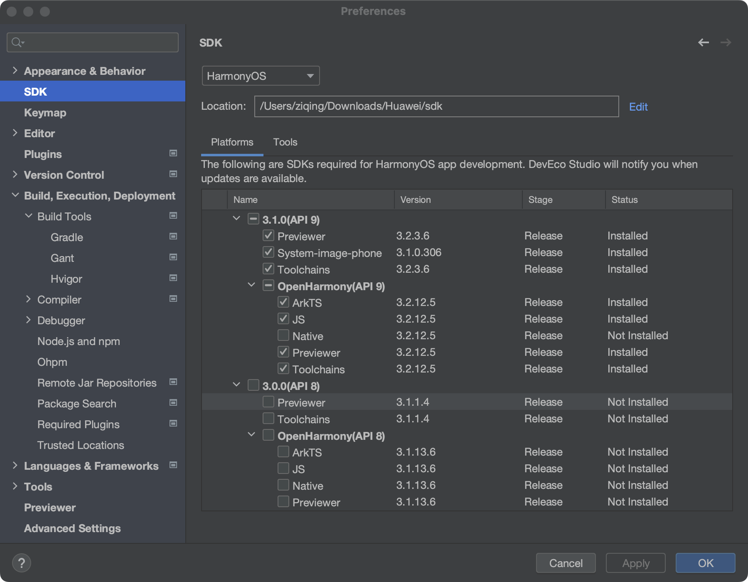Click the SDK Location path field

436,106
